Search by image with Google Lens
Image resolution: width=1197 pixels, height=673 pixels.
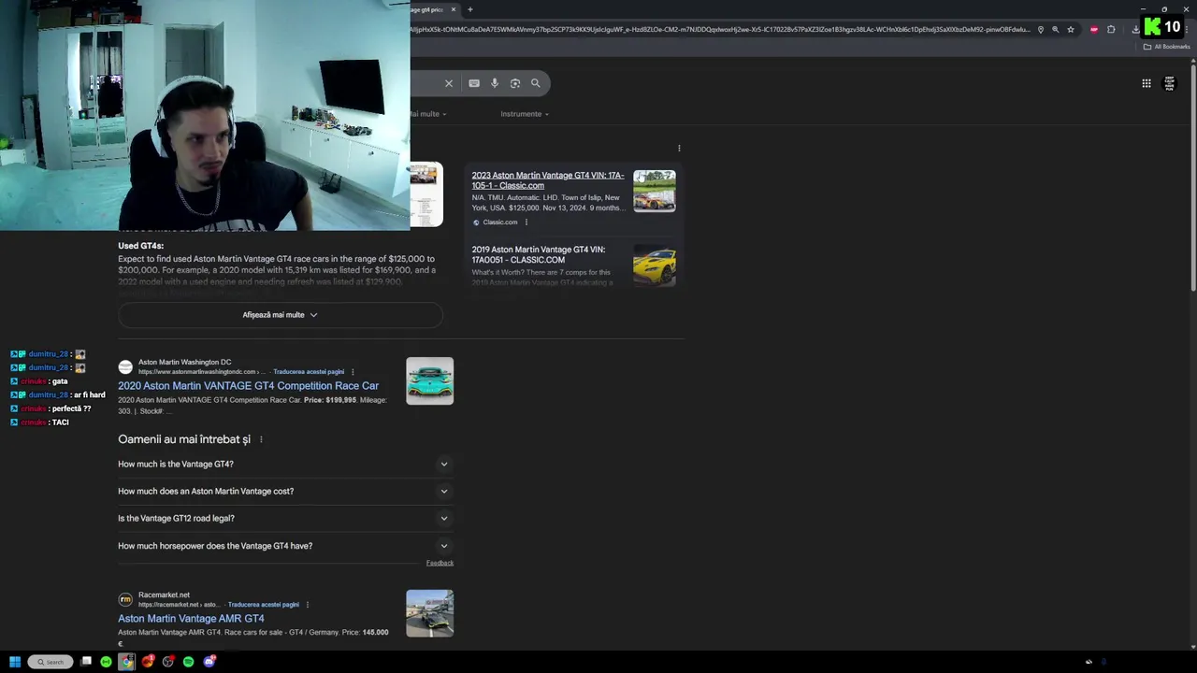515,83
